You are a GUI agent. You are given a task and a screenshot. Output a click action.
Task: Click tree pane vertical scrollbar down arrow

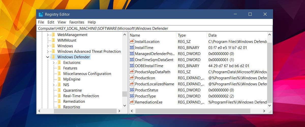coord(125,106)
